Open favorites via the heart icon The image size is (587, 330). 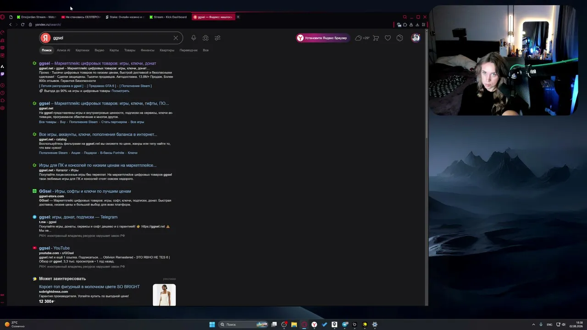[388, 38]
